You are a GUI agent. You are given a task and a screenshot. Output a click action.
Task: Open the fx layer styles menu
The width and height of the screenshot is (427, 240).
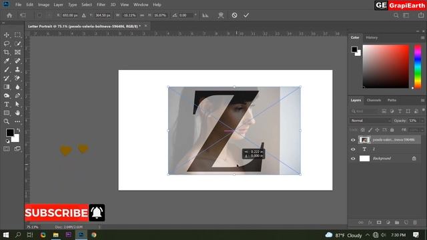point(370,222)
